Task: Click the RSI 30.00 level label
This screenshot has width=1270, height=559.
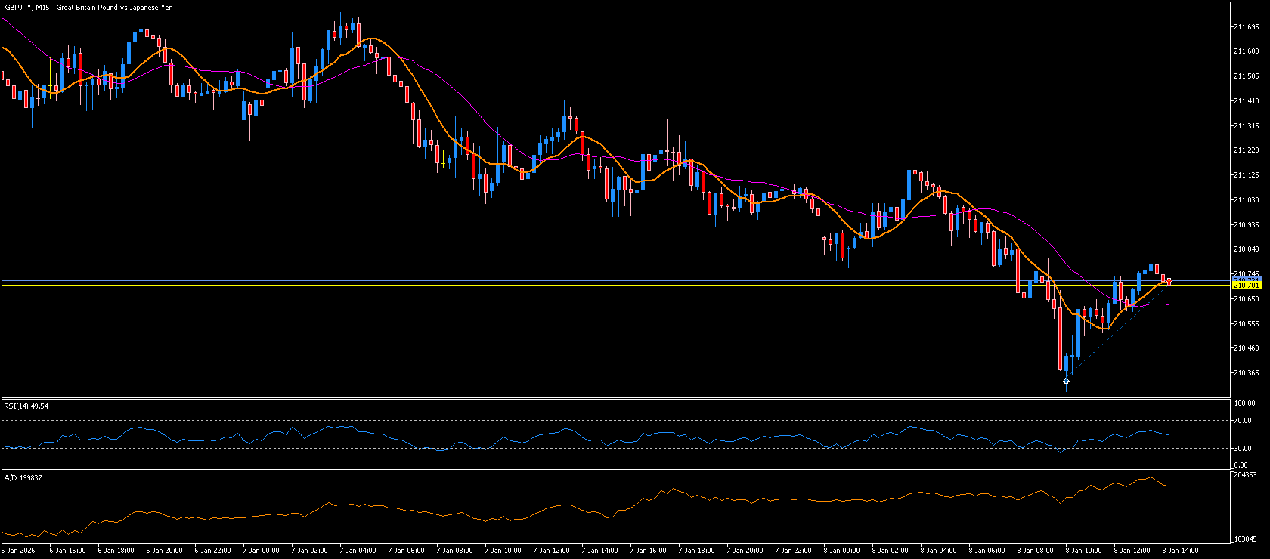Action: coord(1242,449)
